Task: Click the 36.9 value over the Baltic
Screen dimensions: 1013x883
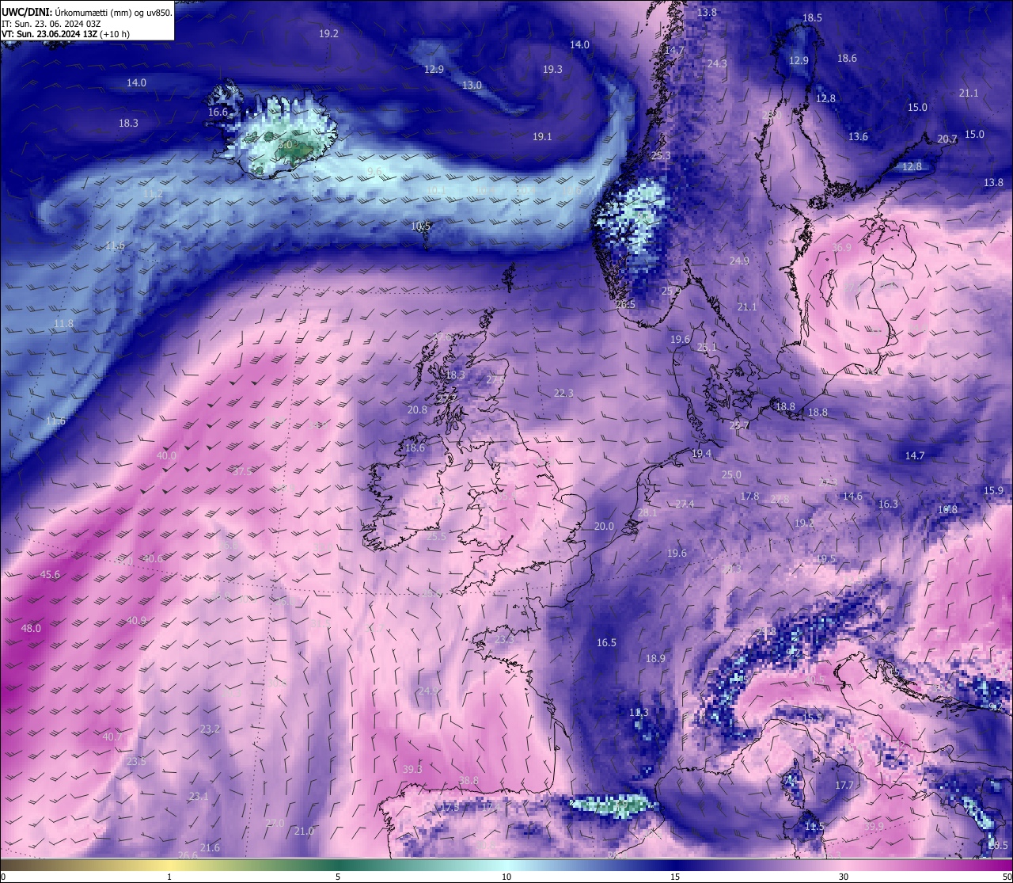Action: tap(842, 247)
